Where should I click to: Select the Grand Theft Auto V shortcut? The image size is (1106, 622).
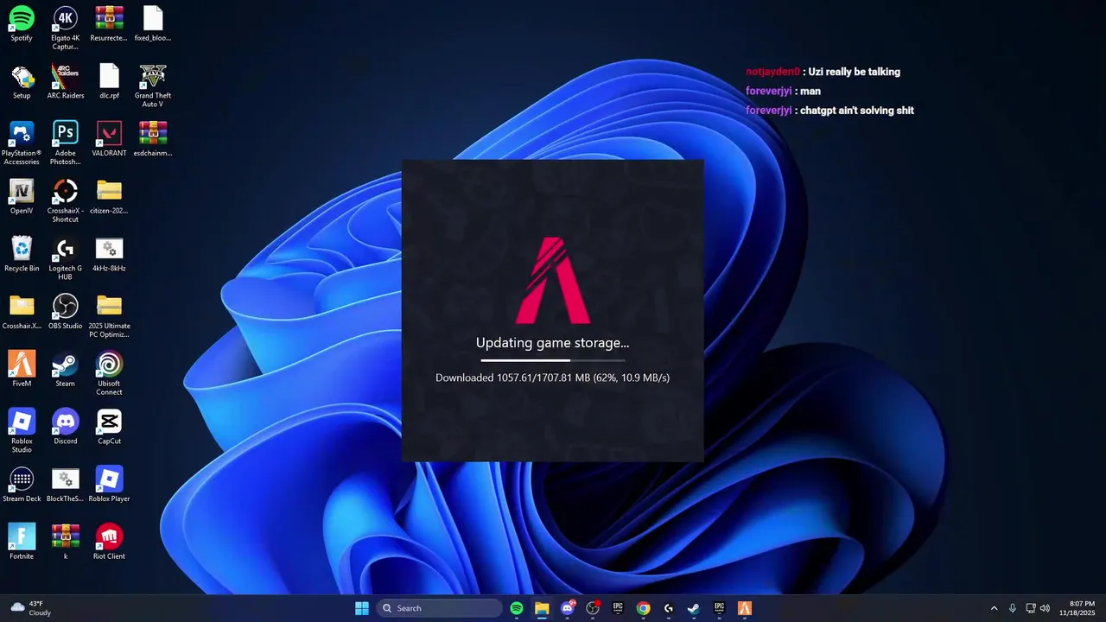pos(153,86)
